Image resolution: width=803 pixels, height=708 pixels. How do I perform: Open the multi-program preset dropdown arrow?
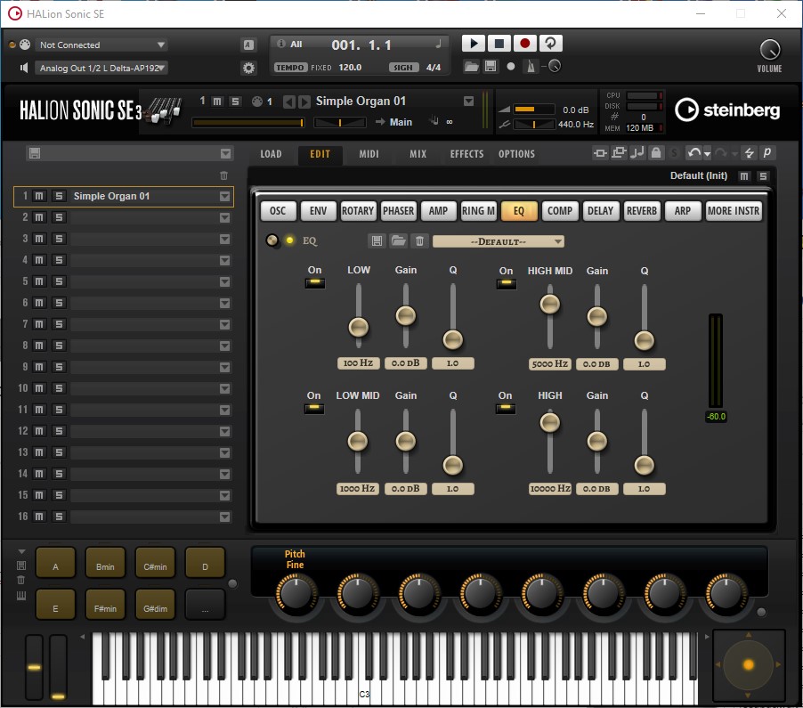[225, 154]
